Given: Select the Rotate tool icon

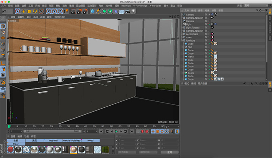Looking at the screenshot, I should [x=35, y=11].
